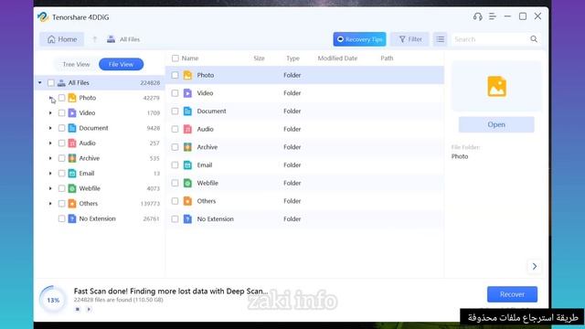The image size is (585, 329).
Task: Switch to File View tab
Action: pos(121,64)
